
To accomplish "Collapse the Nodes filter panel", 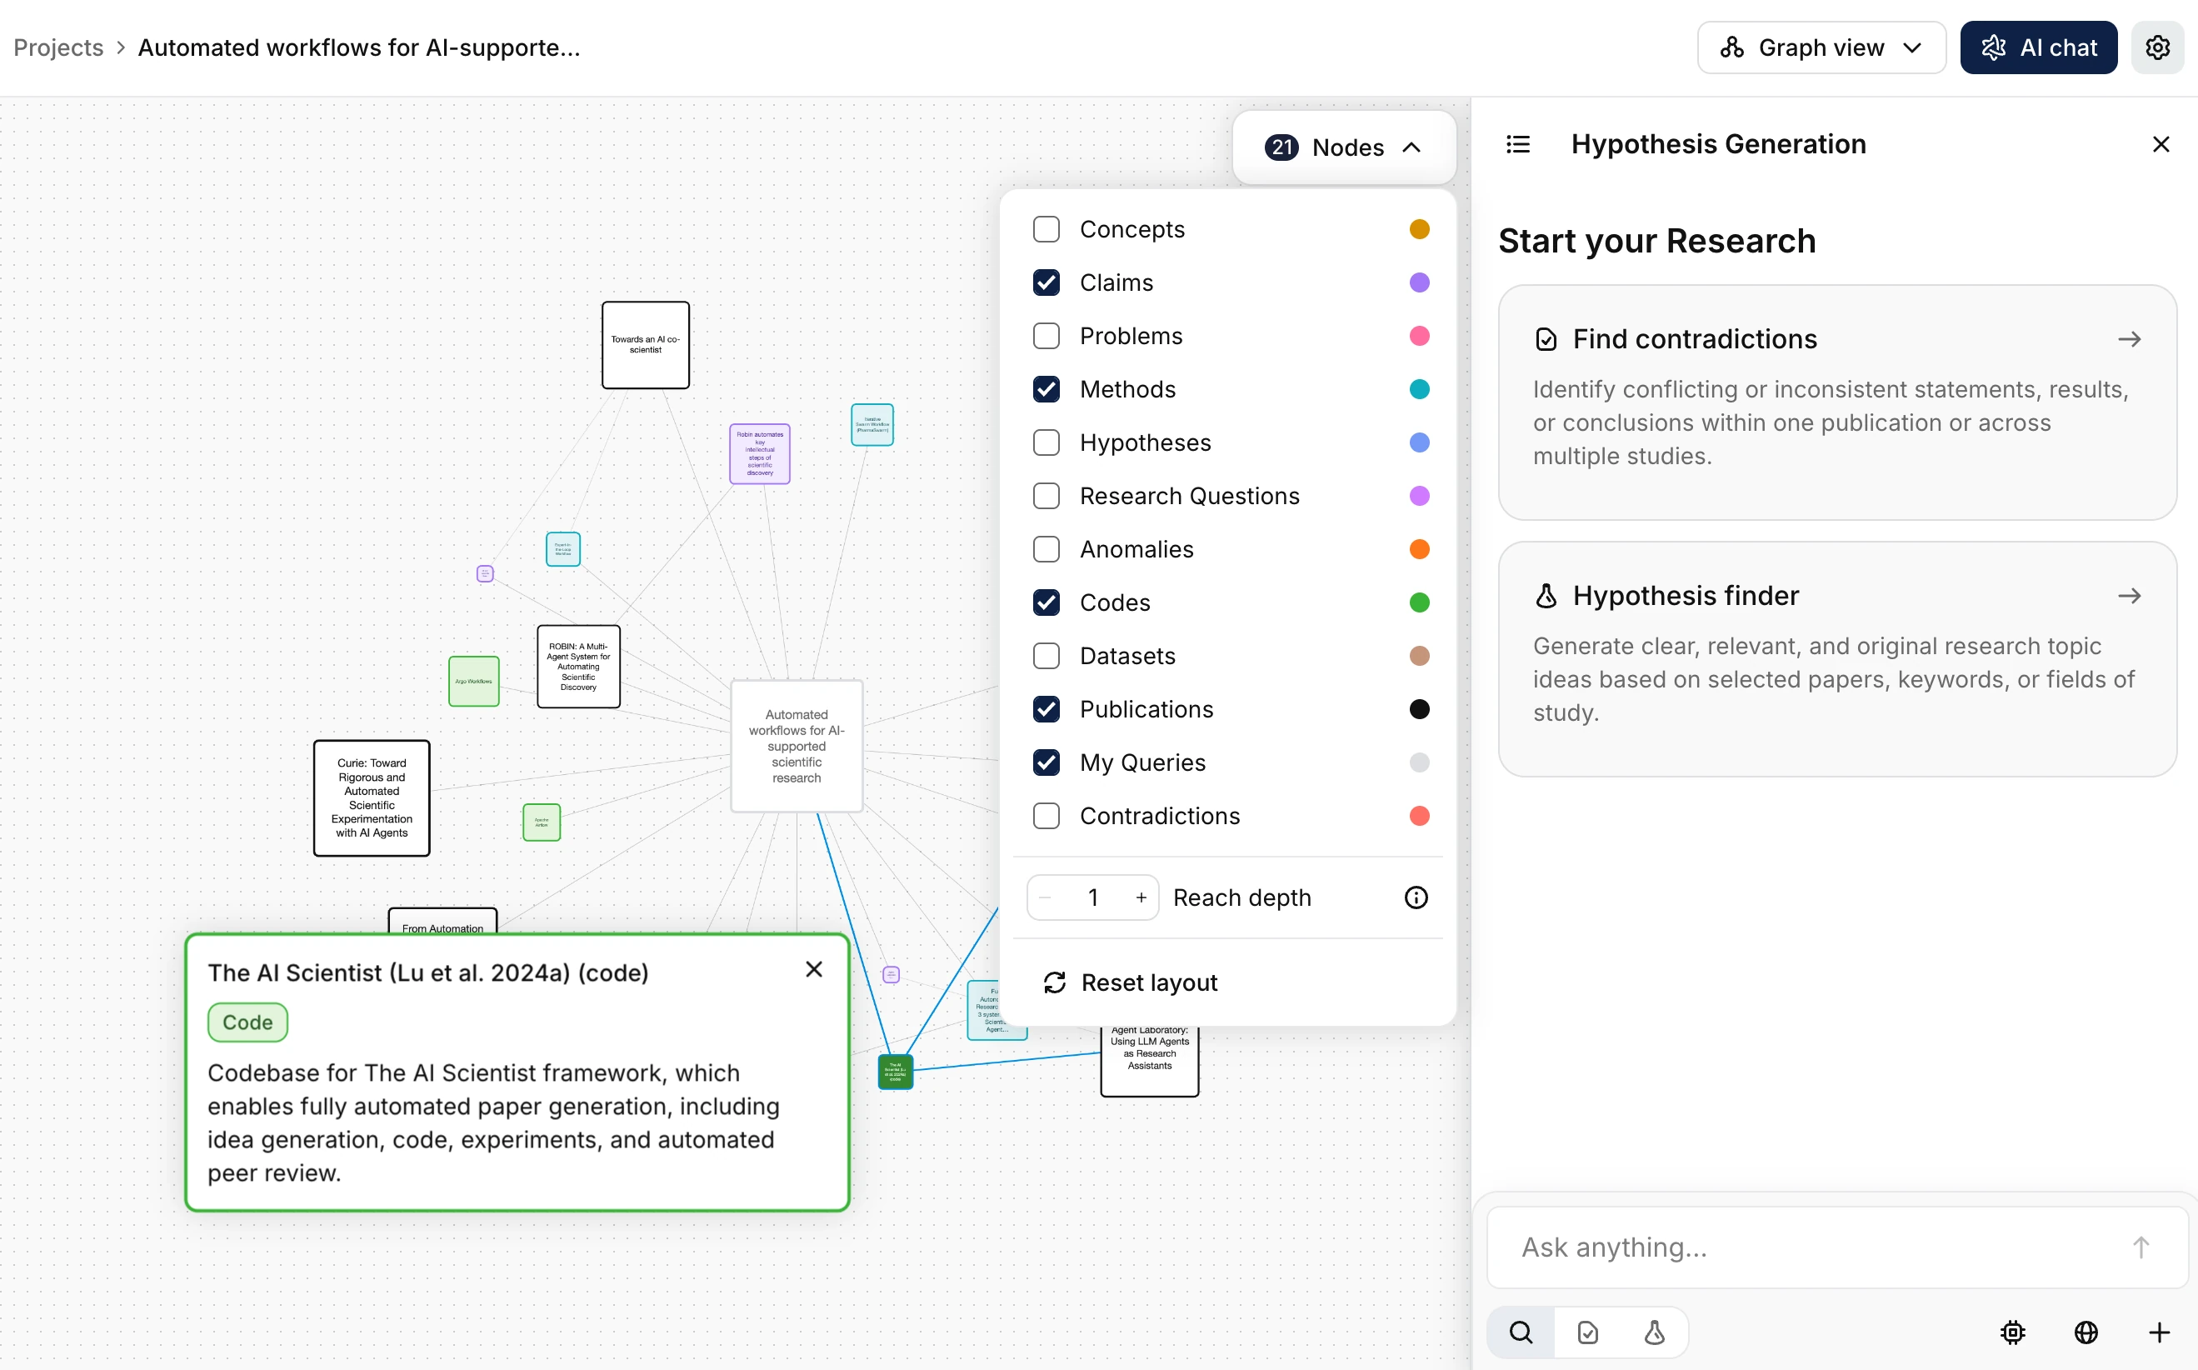I will coord(1344,147).
